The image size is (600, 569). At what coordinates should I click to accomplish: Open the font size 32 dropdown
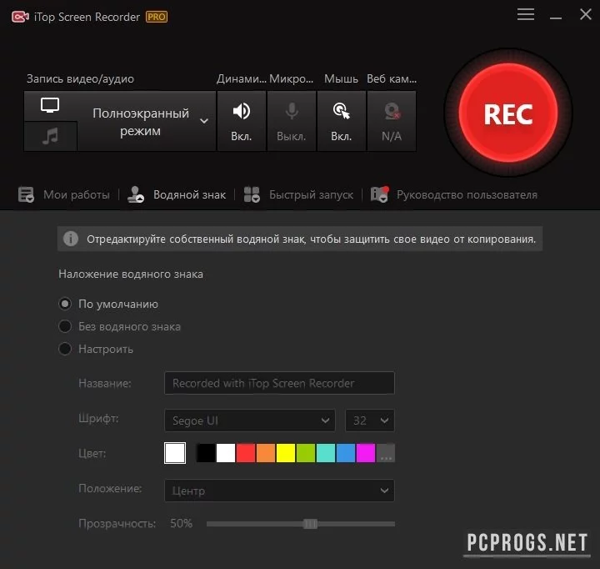tap(370, 420)
